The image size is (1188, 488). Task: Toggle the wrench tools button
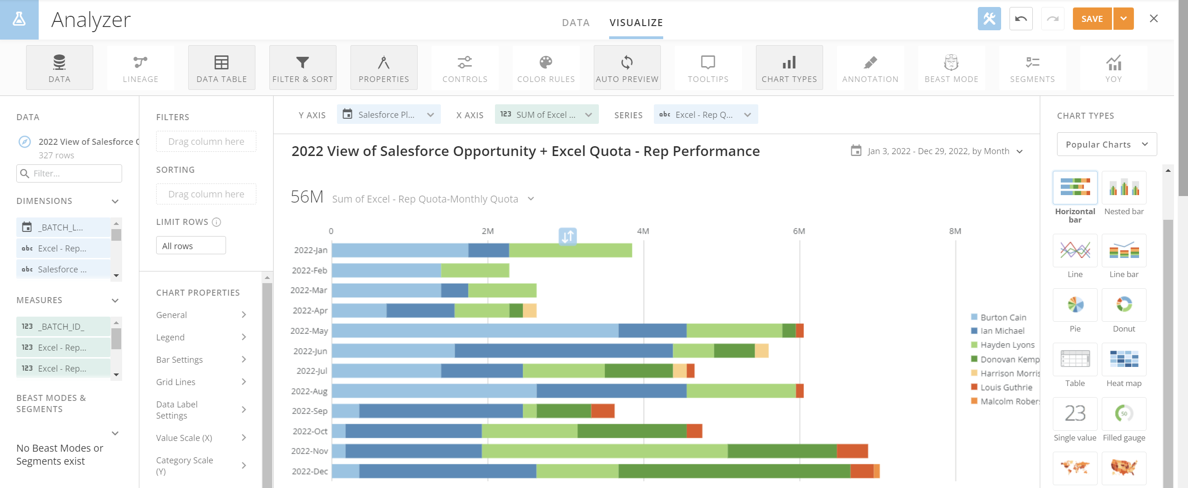click(989, 19)
